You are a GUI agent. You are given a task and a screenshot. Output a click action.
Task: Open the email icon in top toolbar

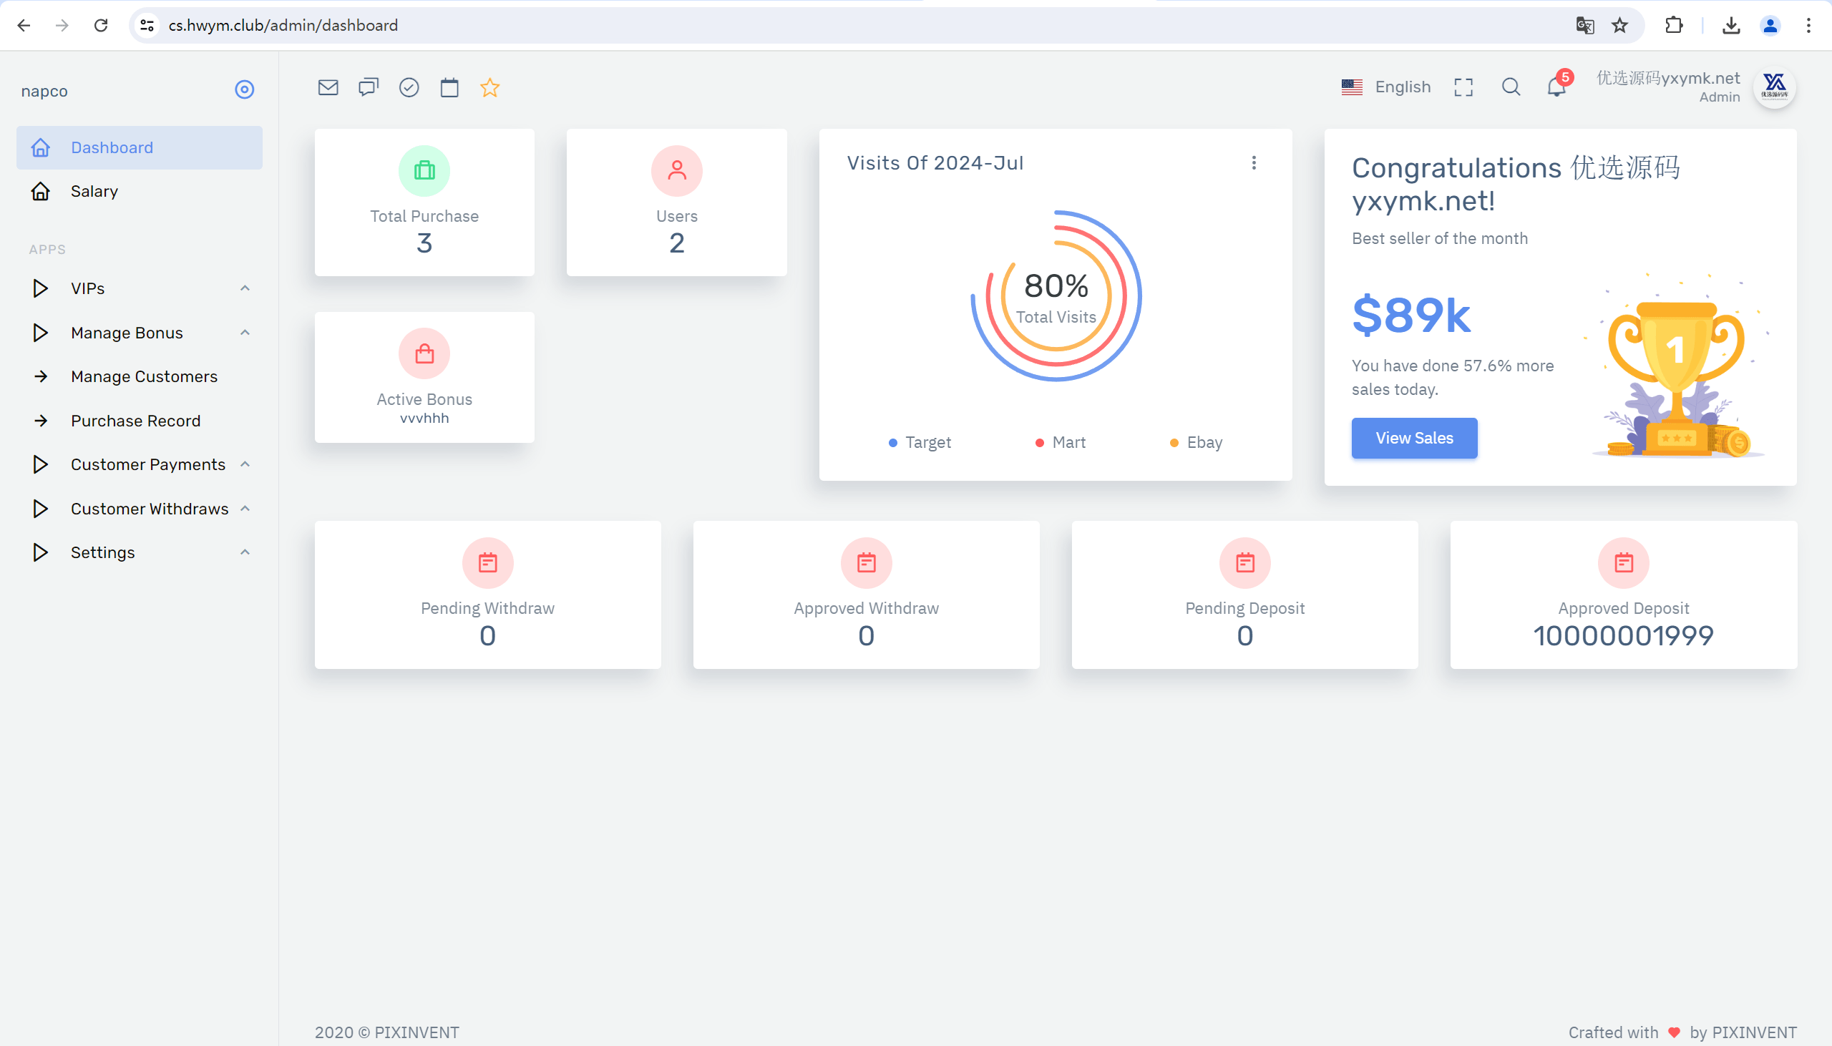pyautogui.click(x=328, y=88)
